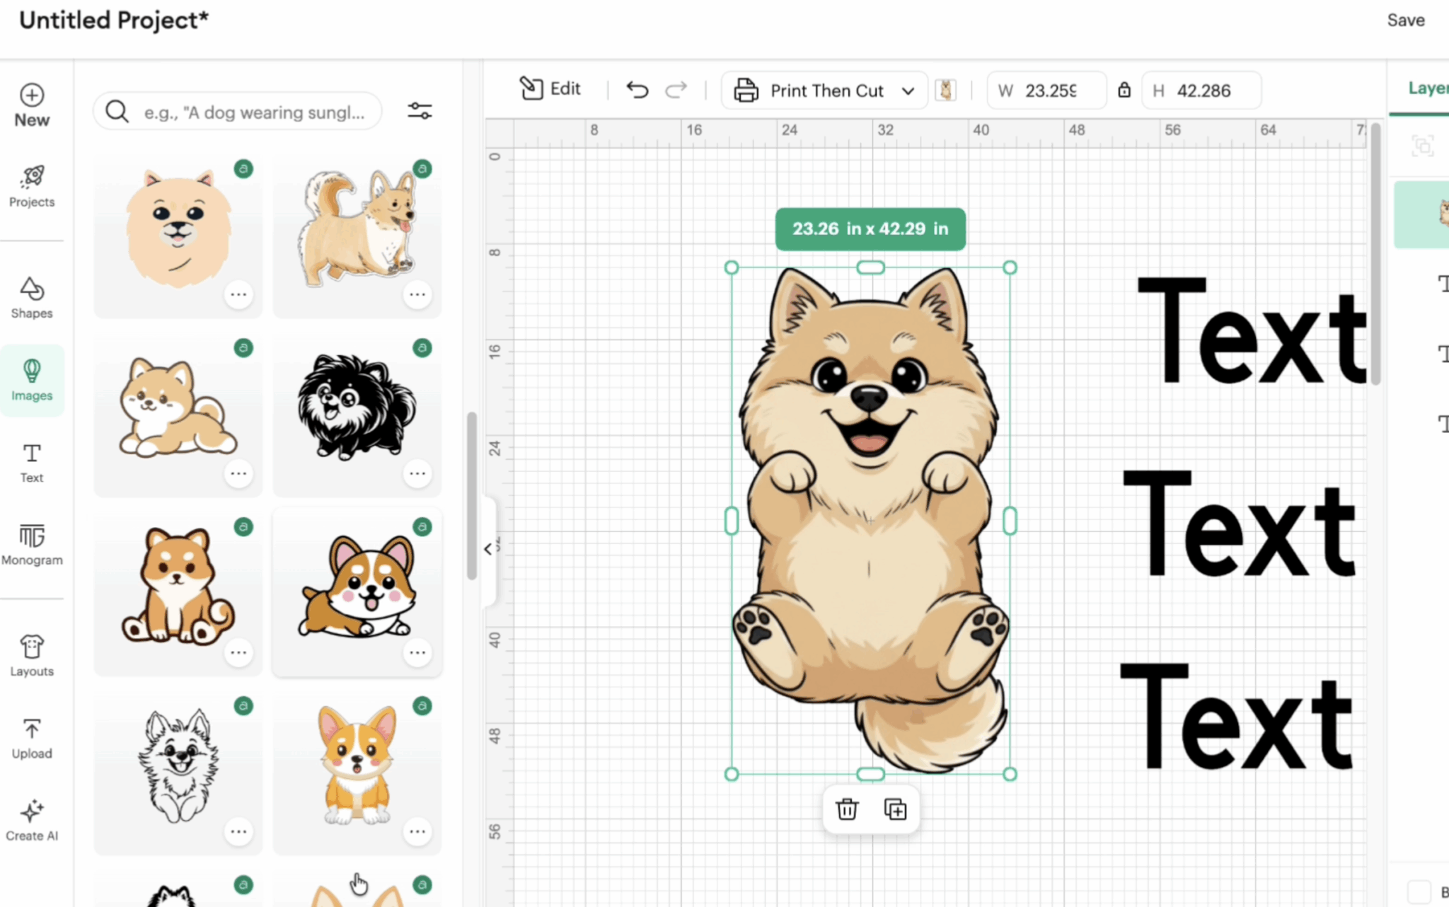This screenshot has height=907, width=1449.
Task: Select the orange corgi sitting thumbnail
Action: pos(357,774)
